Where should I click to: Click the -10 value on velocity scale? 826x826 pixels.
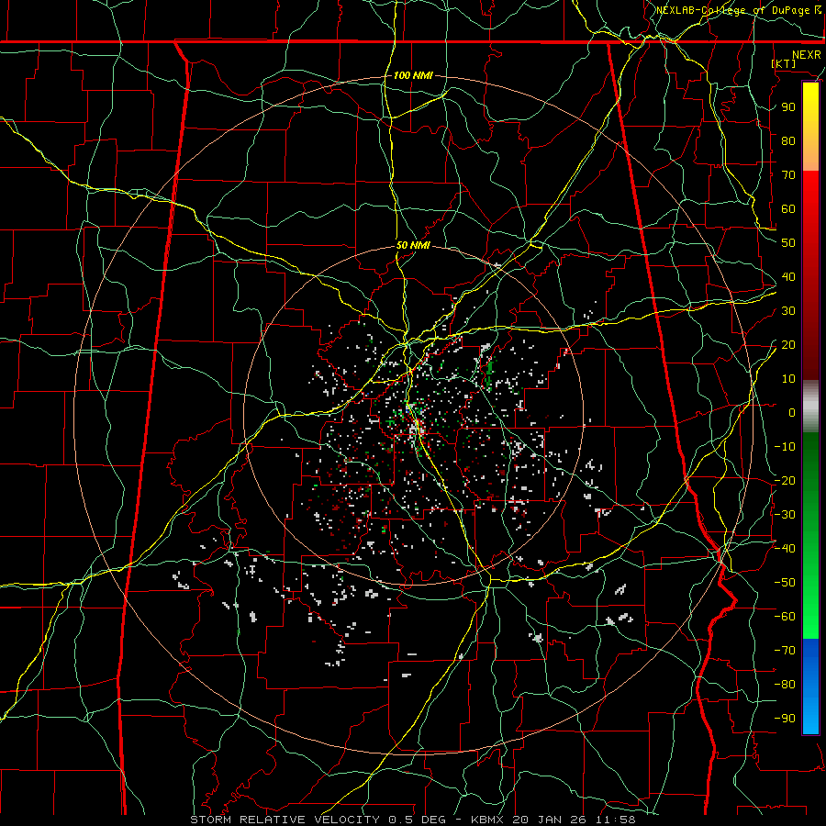point(785,447)
